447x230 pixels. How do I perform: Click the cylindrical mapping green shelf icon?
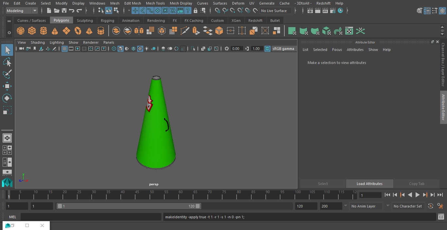pos(303,31)
